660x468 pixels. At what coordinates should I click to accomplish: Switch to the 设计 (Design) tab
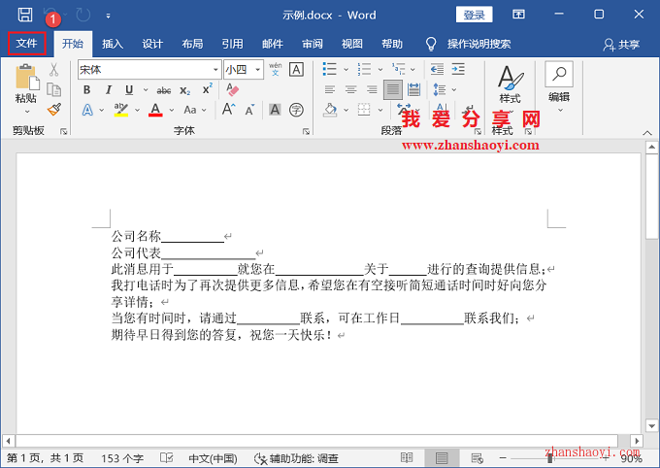tap(152, 44)
